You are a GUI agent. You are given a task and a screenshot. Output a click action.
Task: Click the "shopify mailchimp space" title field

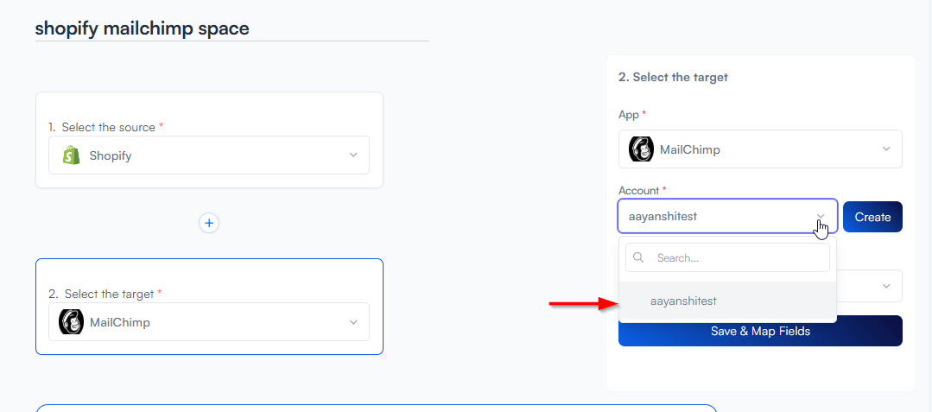click(x=143, y=29)
